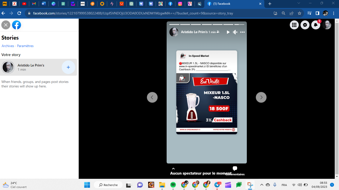Open the Commentaires speech bubble

click(235, 169)
